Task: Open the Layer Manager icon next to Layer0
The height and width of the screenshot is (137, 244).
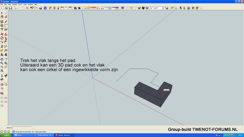Action: coord(167,8)
